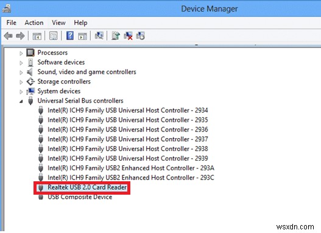Viewport: 321px width, 233px height.
Task: Select the System devices label
Action: point(59,91)
